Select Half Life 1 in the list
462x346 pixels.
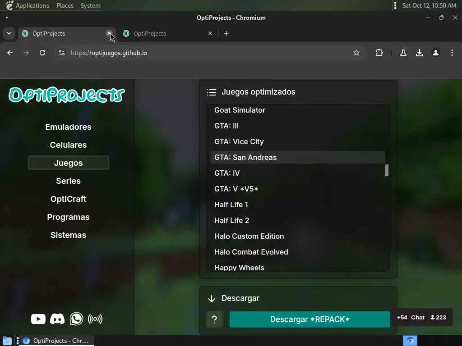point(298,205)
